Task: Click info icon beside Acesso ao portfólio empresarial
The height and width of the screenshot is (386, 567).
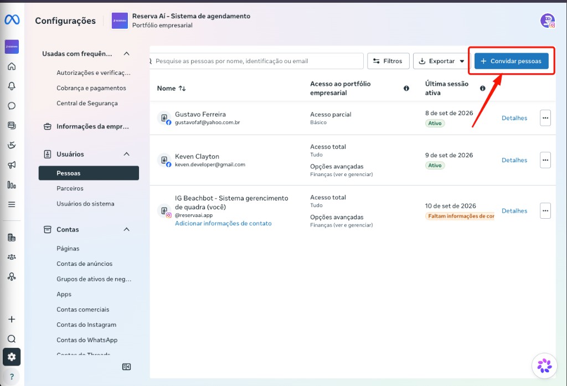Action: (406, 88)
